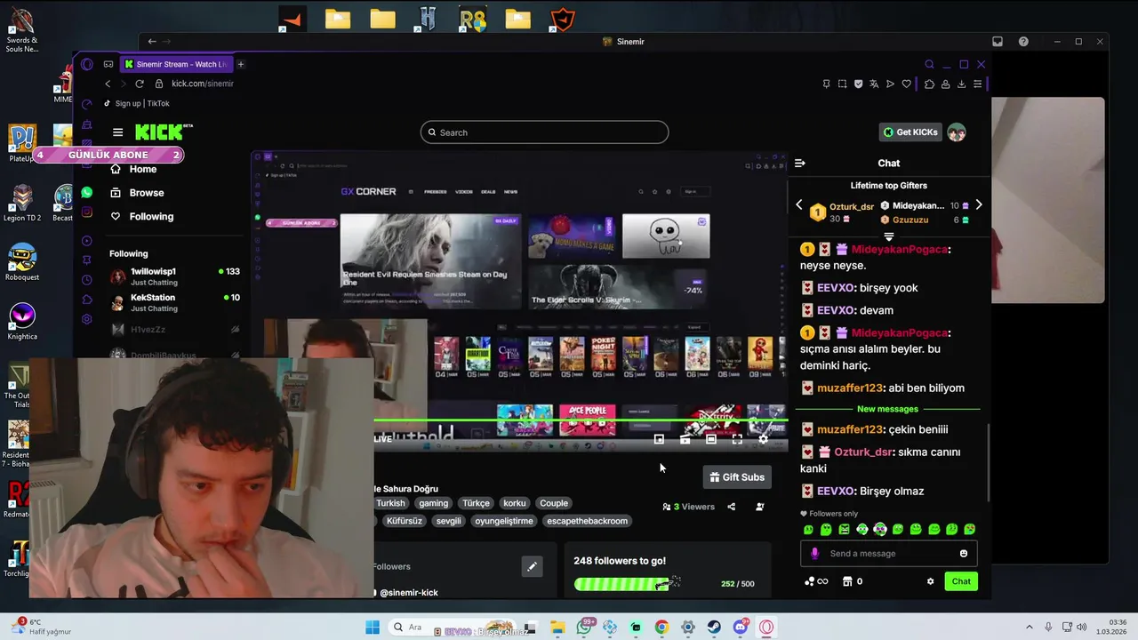Bookmark the page using the heart icon
Screen dimensions: 1138x640
pos(906,84)
